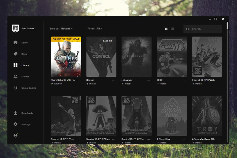The height and width of the screenshot is (158, 237).
Task: Open more options for 20XX
Action: point(184,80)
